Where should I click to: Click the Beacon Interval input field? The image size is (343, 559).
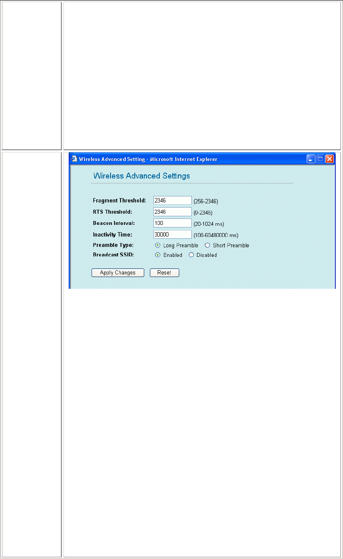[x=172, y=223]
